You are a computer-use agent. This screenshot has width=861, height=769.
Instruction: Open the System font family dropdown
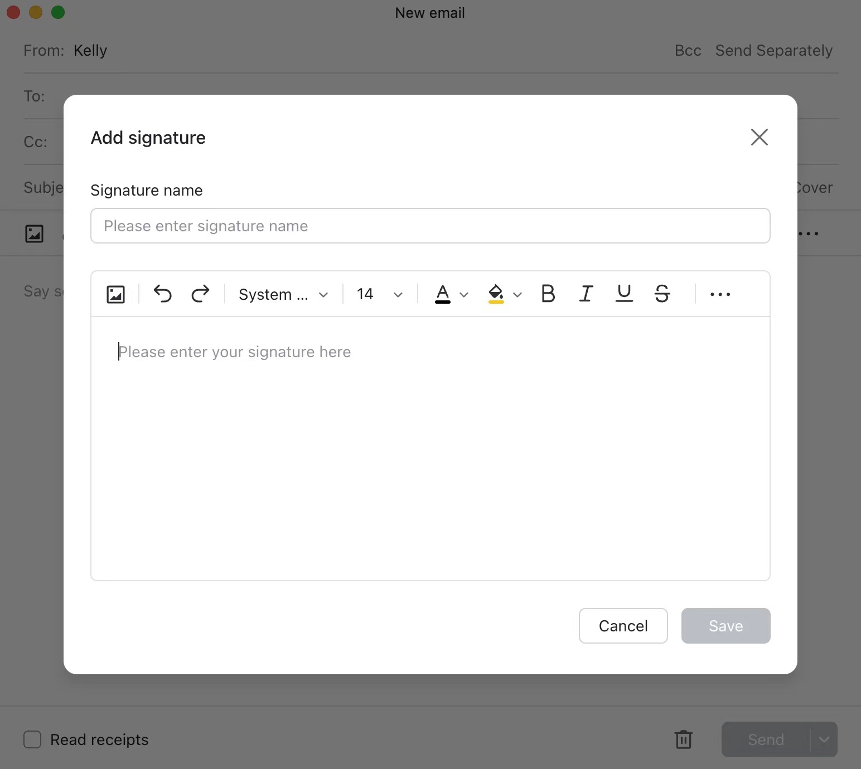282,294
